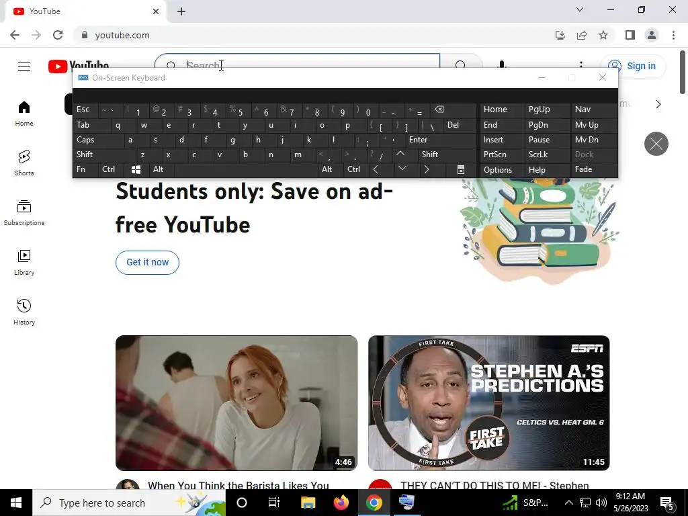Click the Windows key on On-Screen Keyboard

[x=136, y=169]
